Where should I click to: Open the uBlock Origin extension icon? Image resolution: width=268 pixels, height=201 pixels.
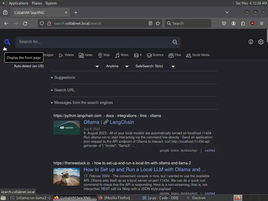[252, 23]
